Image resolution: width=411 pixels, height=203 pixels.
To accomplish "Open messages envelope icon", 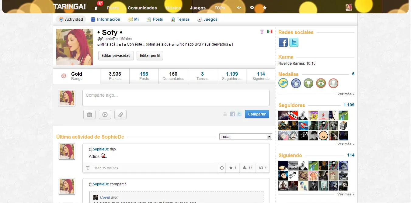I will 252,8.
